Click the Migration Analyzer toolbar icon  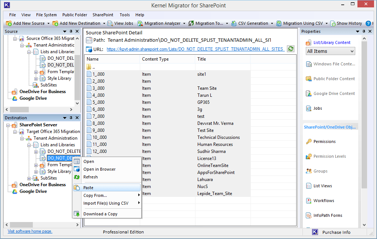click(x=140, y=23)
